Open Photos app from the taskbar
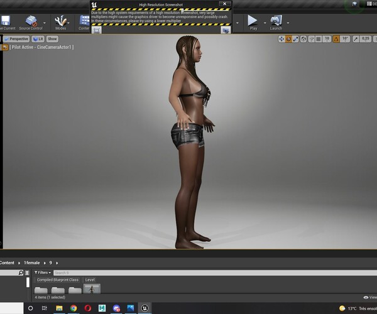377x314 pixels. [131, 308]
